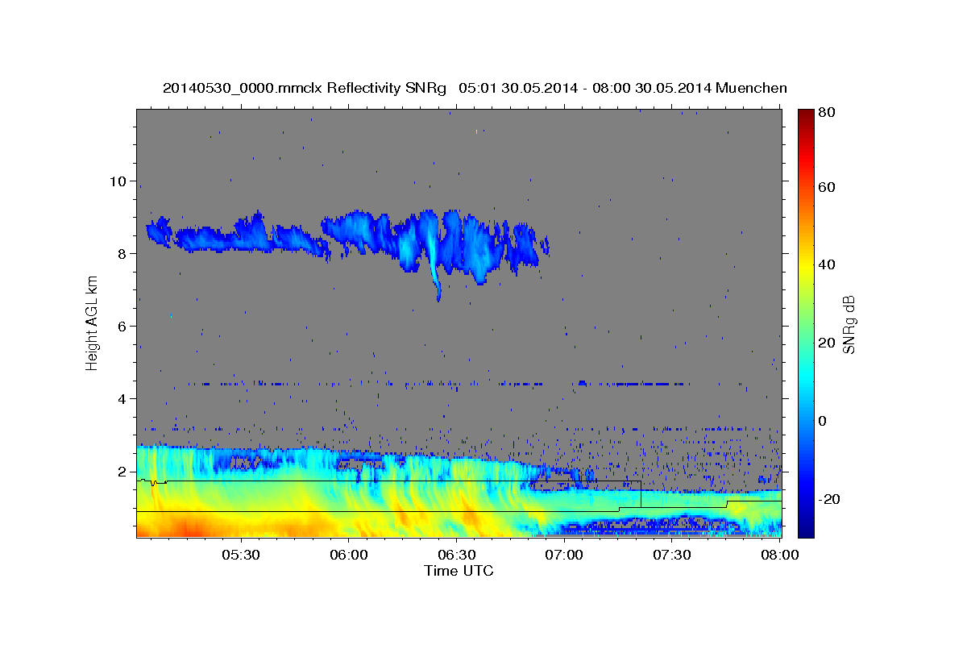Click the '07:00' time tick label
This screenshot has width=967, height=645.
coord(564,556)
